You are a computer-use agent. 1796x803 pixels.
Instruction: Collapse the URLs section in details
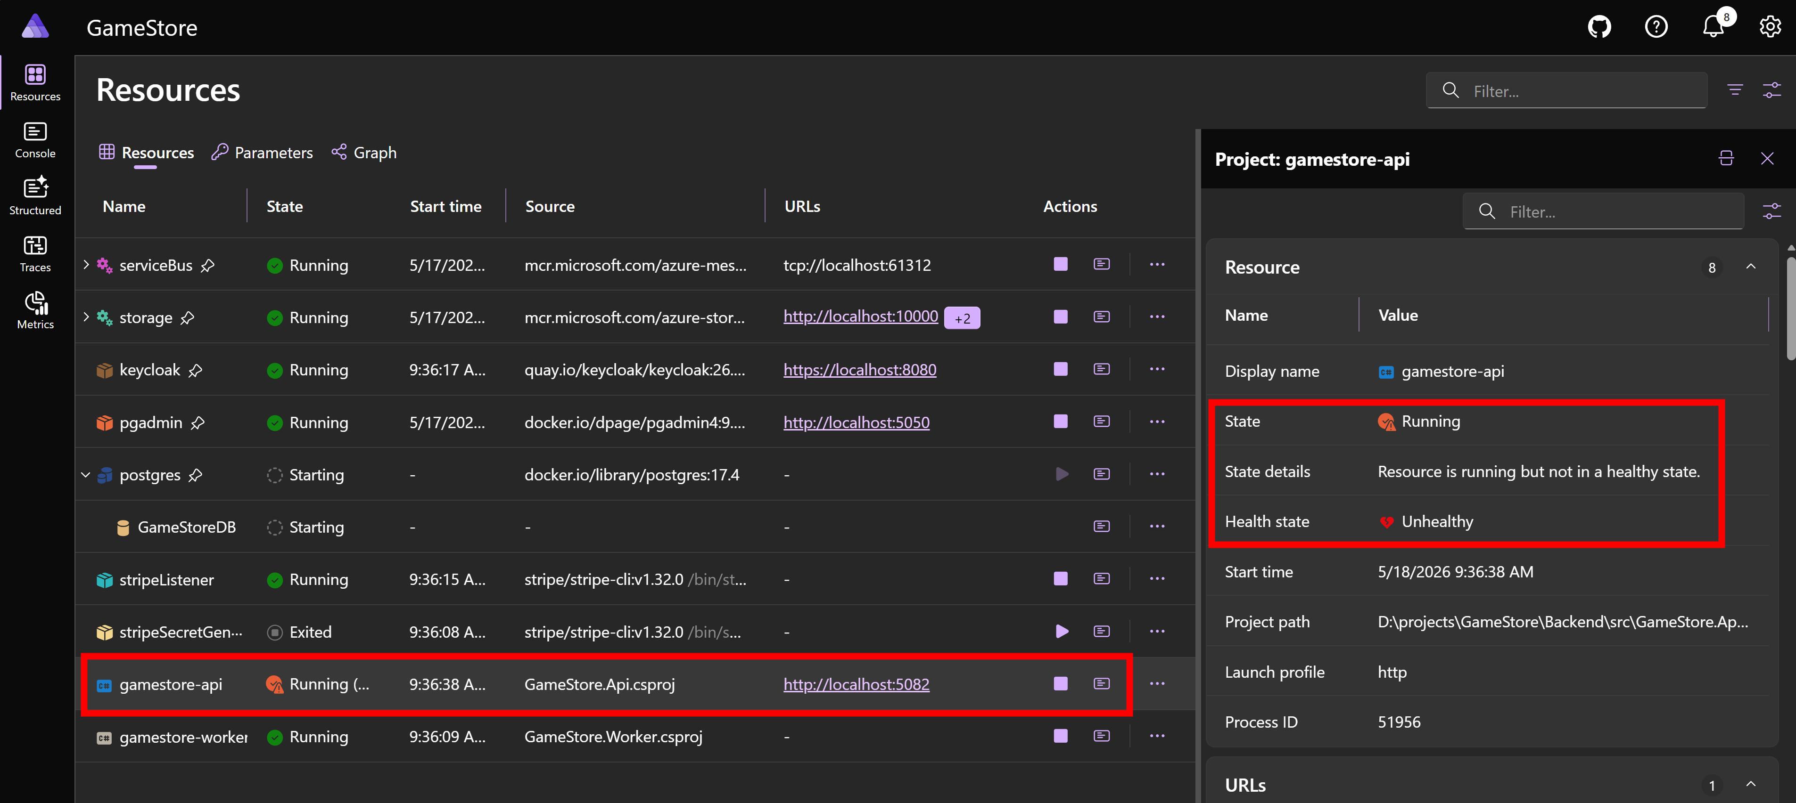pos(1751,784)
